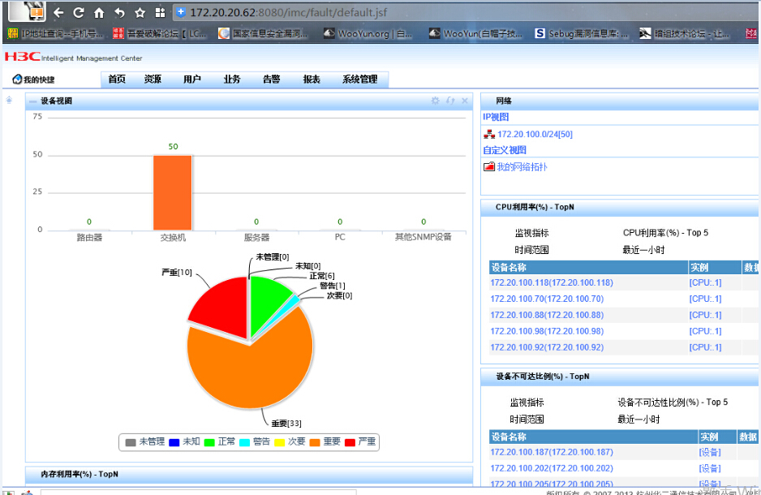
Task: Open 我的快捷 shortcut menu
Action: (33, 79)
